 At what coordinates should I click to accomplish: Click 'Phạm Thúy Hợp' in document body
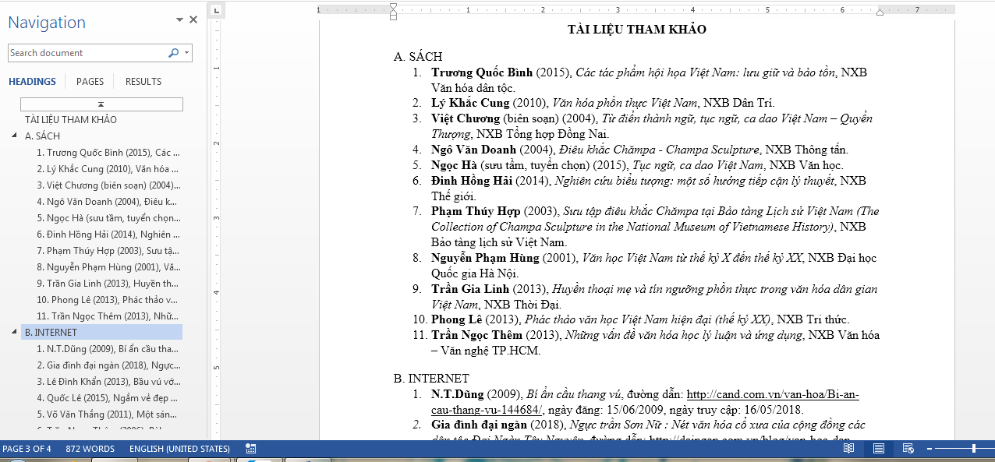click(x=474, y=211)
